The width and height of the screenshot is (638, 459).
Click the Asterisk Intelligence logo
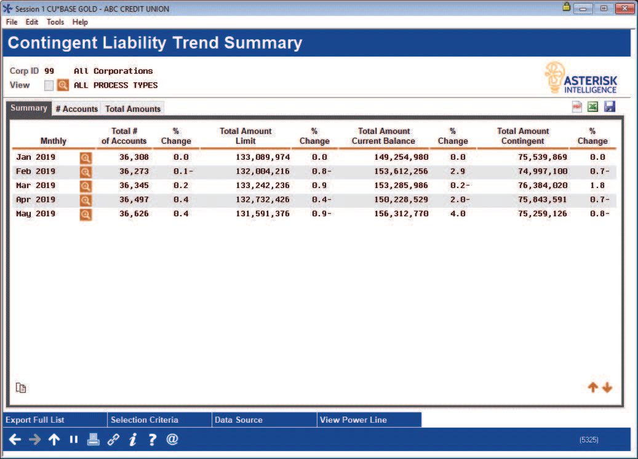coord(581,78)
